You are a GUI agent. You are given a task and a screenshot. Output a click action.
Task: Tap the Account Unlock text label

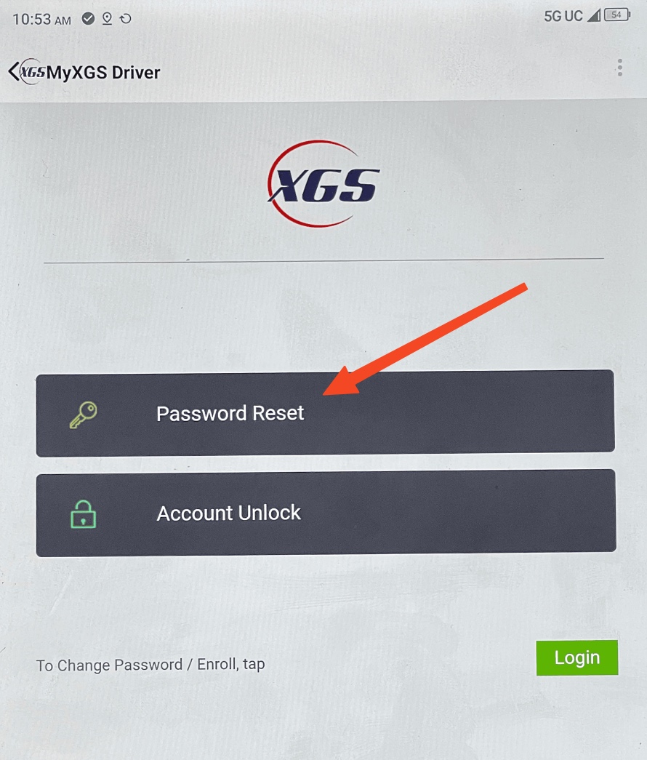click(x=229, y=513)
